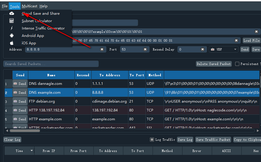Click the Subnet Calculator grid icon

pyautogui.click(x=11, y=21)
